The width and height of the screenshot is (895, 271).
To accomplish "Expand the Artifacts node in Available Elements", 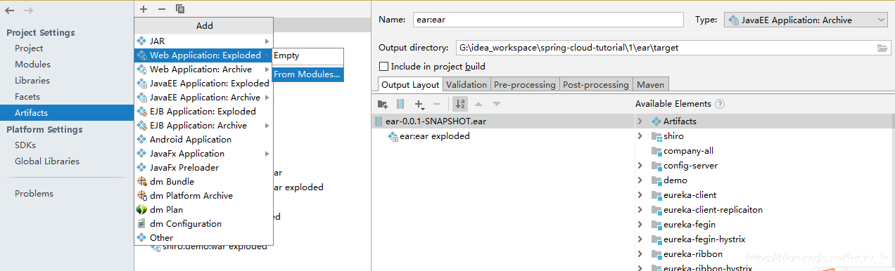I will pyautogui.click(x=640, y=121).
